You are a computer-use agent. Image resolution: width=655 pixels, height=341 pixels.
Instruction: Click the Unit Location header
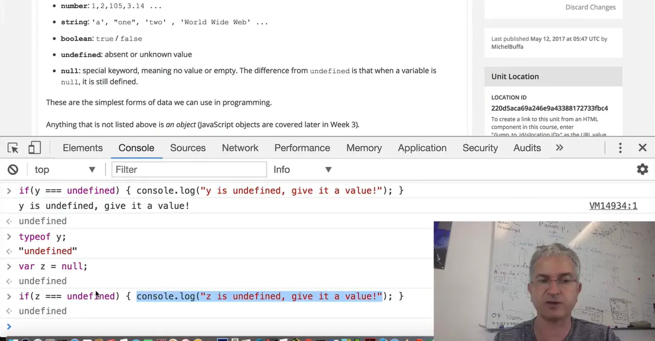pos(553,76)
